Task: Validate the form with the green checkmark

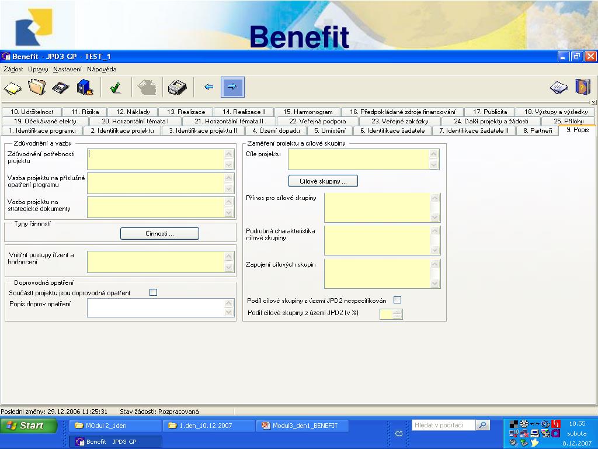Action: [x=115, y=88]
